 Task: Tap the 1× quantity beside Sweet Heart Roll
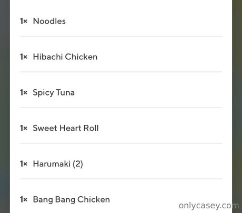pos(24,128)
